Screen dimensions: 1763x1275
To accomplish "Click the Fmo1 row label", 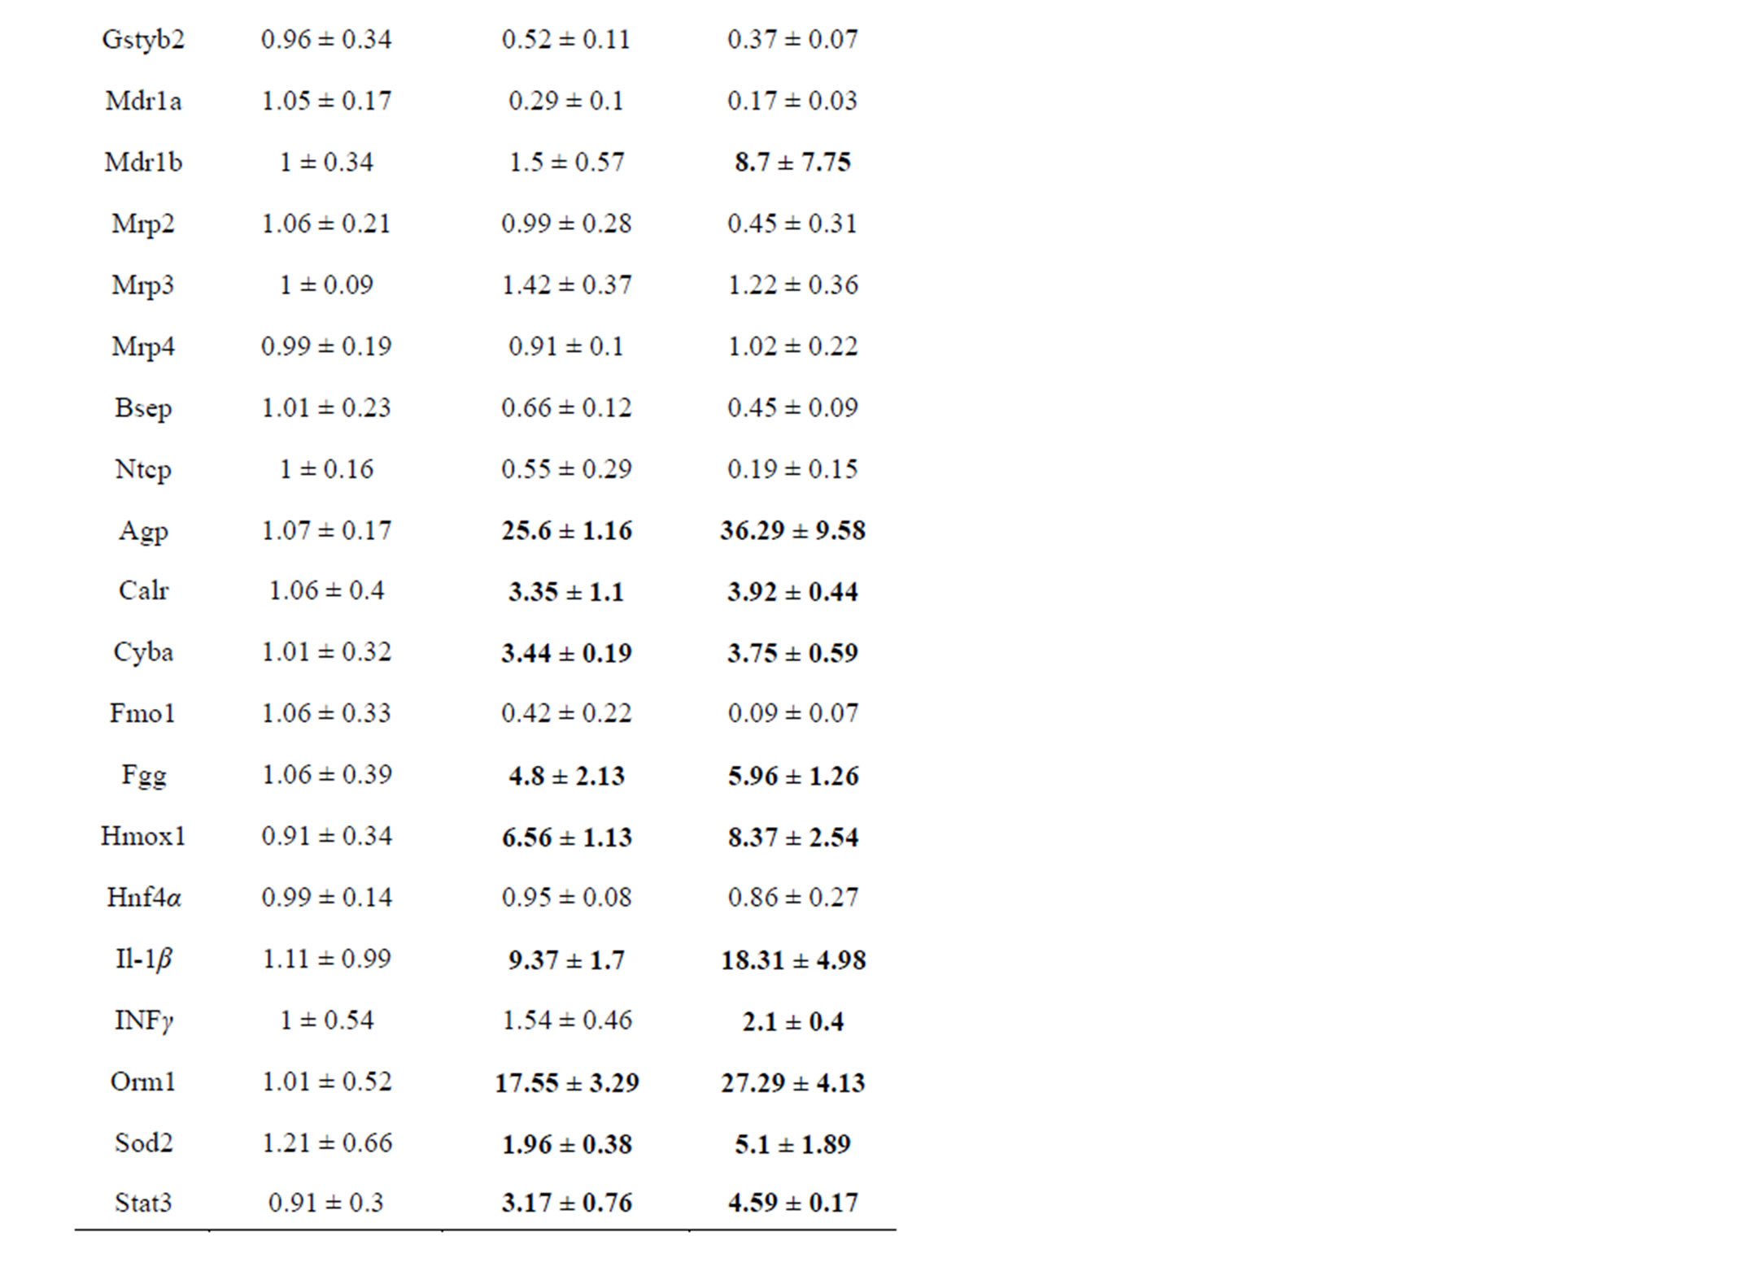I will tap(143, 713).
